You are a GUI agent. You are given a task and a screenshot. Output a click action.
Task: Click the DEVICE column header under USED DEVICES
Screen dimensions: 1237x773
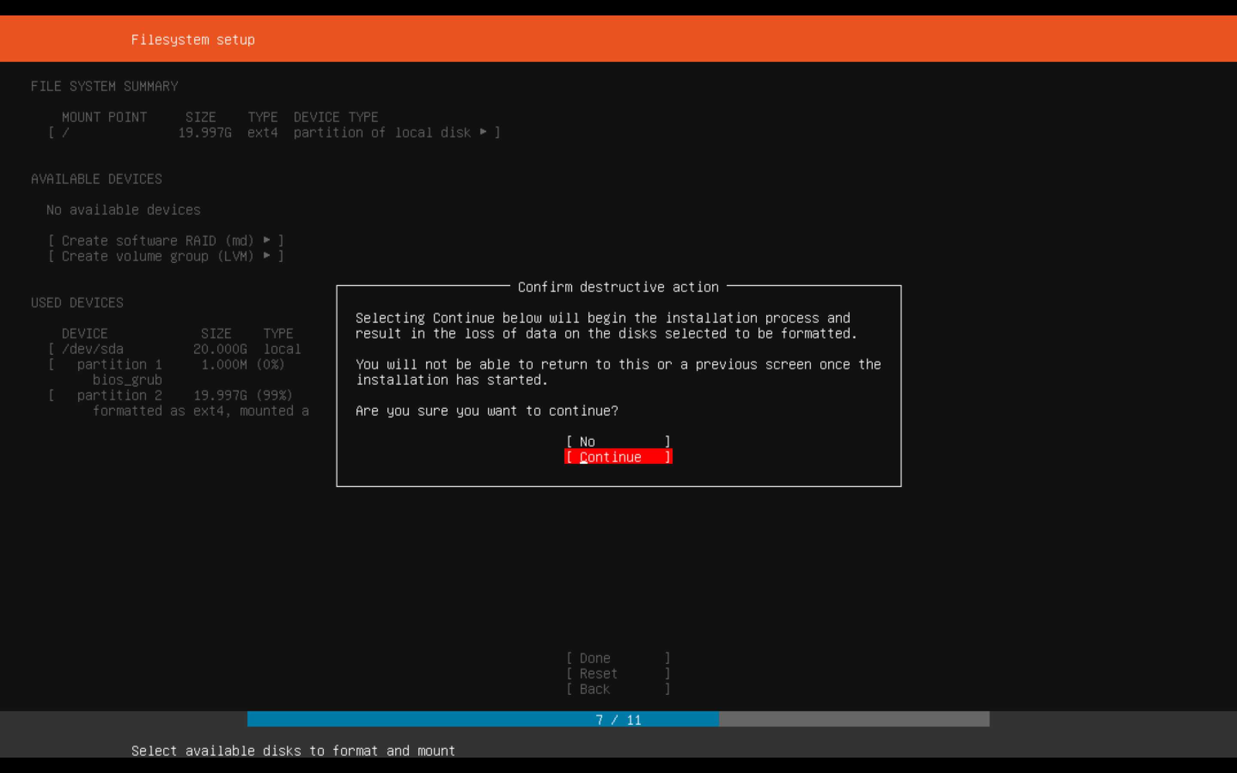pyautogui.click(x=85, y=333)
